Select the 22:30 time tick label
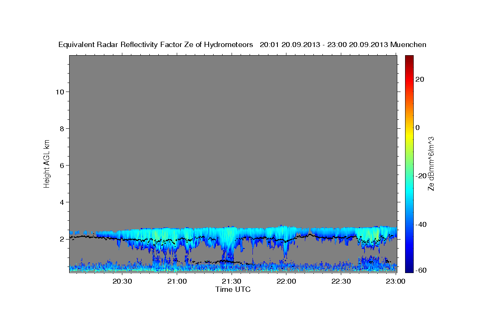Screen dimensions: 491x327 [x=341, y=281]
